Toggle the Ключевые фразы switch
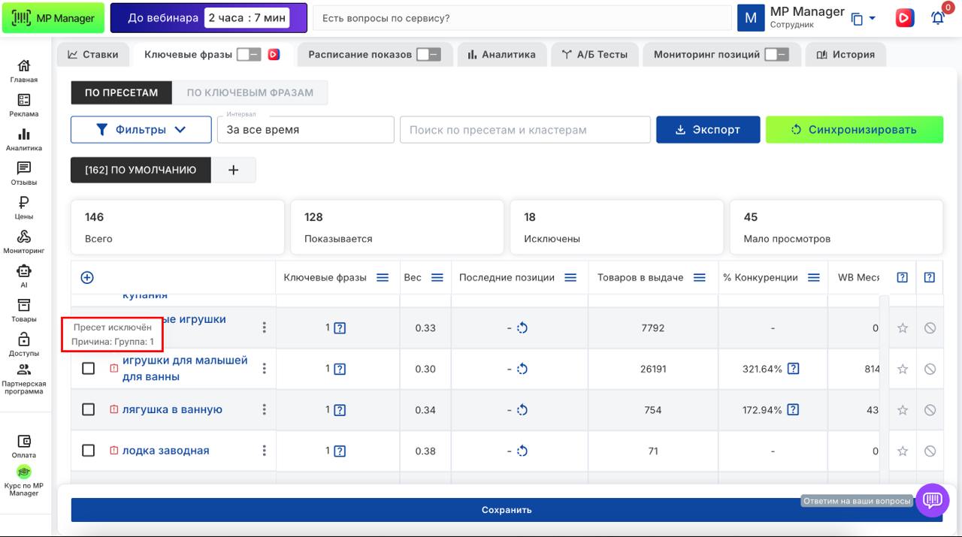The height and width of the screenshot is (537, 962). pyautogui.click(x=248, y=54)
